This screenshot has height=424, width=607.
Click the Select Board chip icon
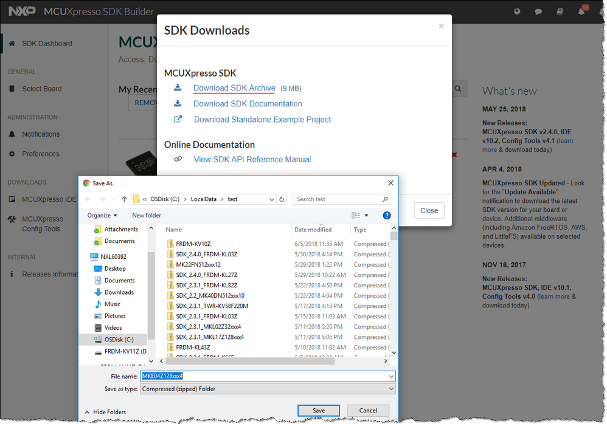(x=12, y=89)
